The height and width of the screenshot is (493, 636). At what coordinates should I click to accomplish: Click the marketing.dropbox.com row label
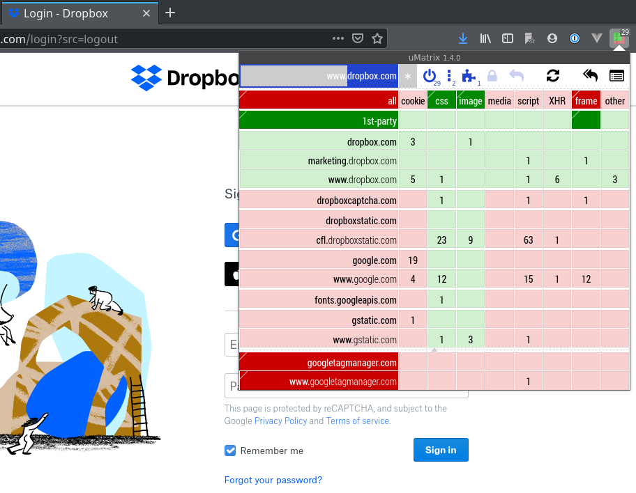click(x=319, y=160)
